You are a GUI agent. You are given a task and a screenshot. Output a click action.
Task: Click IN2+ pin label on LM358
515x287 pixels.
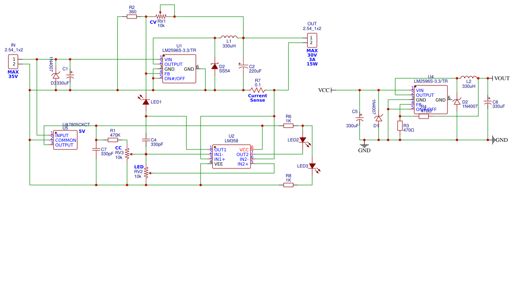(x=243, y=164)
